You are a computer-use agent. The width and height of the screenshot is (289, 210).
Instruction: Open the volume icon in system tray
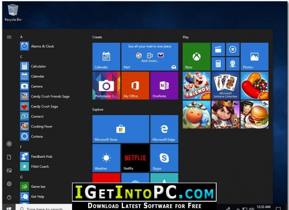point(251,209)
